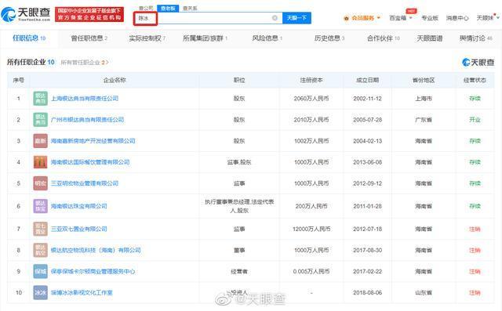Open company link 三亚双七置业有限公司
502x311 pixels.
[x=79, y=229]
